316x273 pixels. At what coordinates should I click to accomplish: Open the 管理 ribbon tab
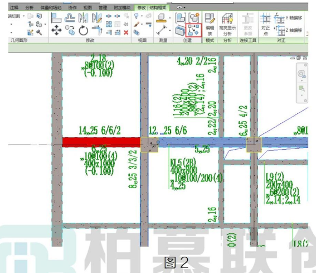pos(103,8)
